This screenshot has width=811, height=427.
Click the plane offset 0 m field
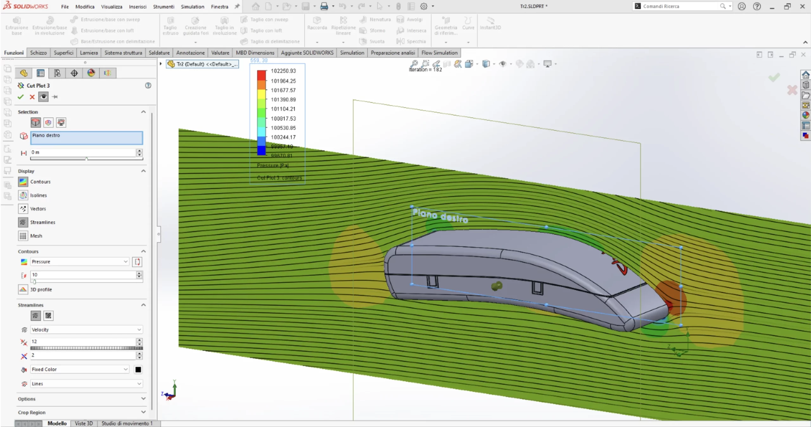[x=83, y=152]
